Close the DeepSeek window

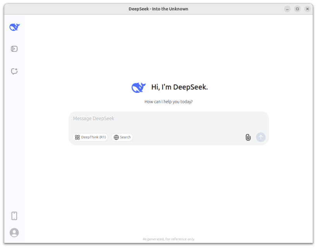pyautogui.click(x=307, y=9)
